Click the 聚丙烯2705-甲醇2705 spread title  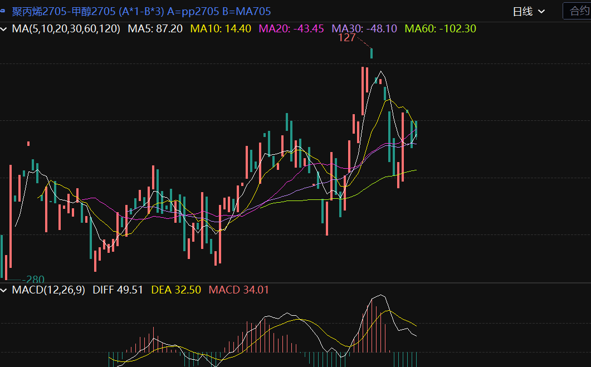tap(141, 11)
